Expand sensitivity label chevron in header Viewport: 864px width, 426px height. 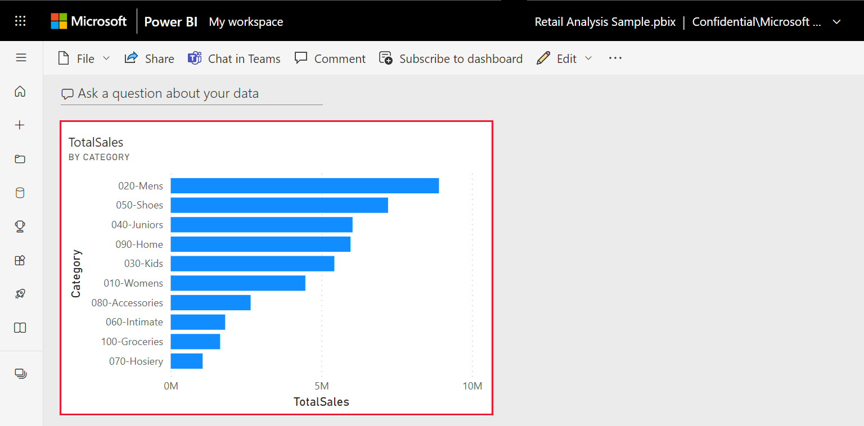(x=836, y=22)
